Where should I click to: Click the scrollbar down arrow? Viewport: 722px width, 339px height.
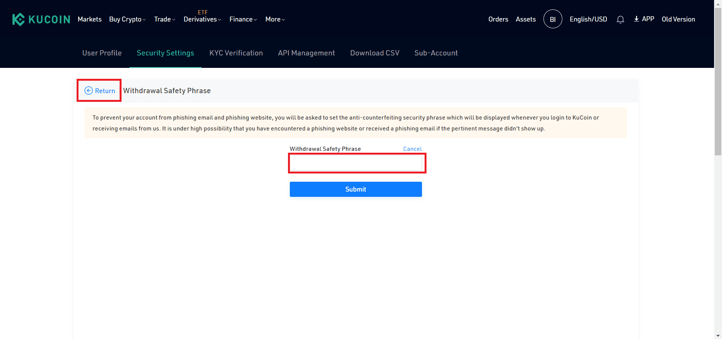point(718,335)
